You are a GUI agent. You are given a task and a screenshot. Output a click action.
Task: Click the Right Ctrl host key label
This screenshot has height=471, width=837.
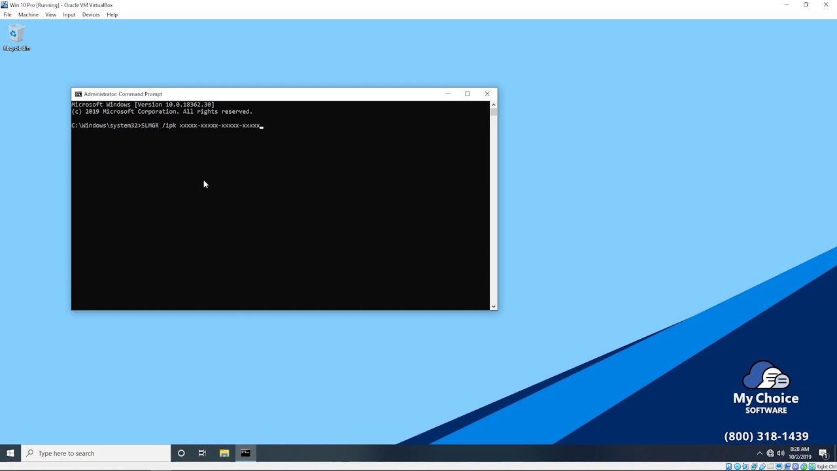click(x=827, y=466)
